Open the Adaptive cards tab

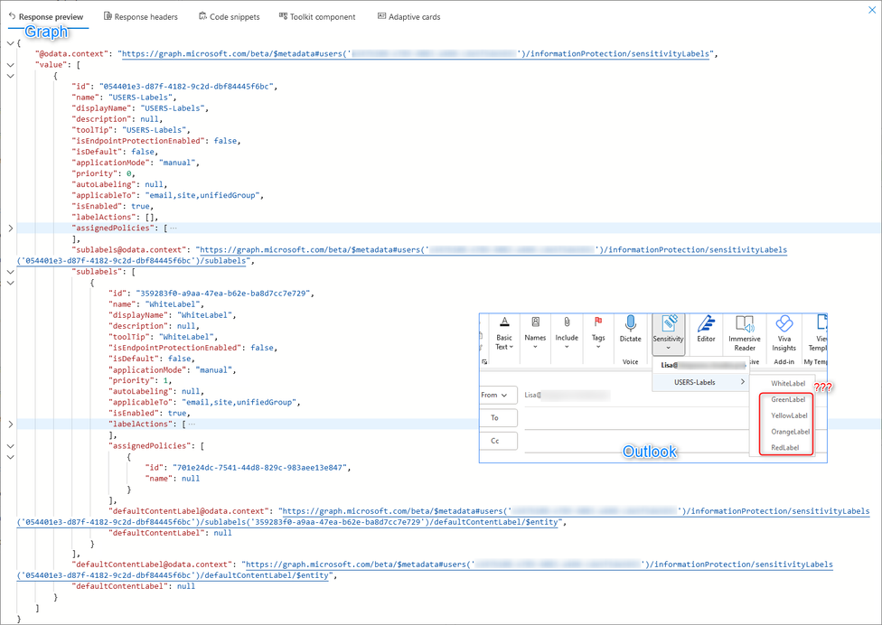(409, 17)
